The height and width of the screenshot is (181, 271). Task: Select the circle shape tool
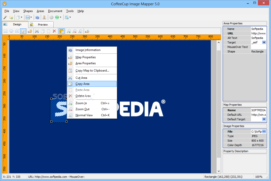11,31
